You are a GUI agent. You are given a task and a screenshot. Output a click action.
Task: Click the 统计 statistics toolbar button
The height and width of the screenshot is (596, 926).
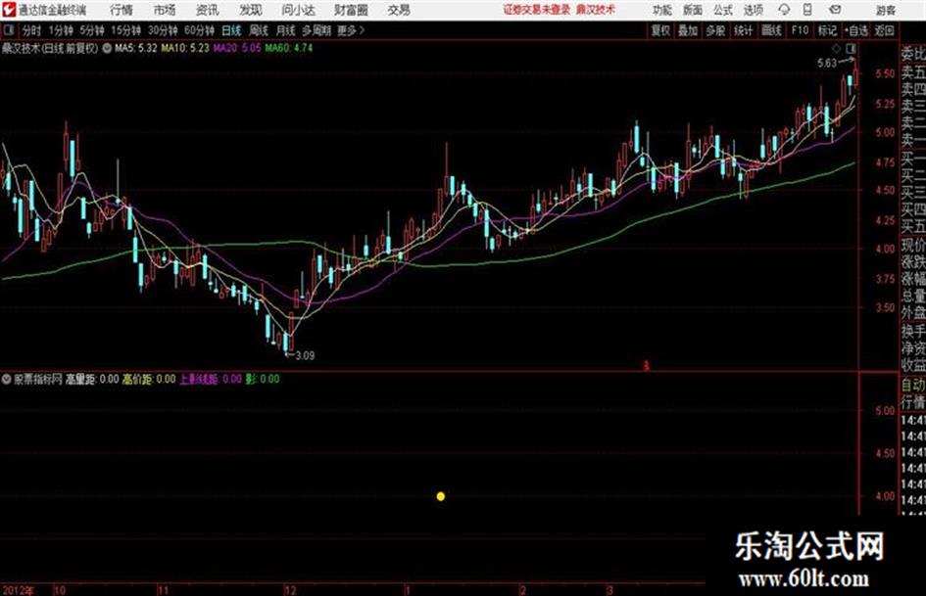click(744, 30)
